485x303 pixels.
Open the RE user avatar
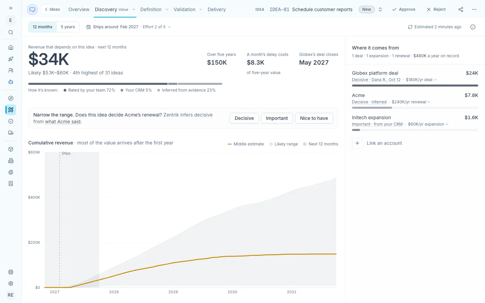[11, 295]
